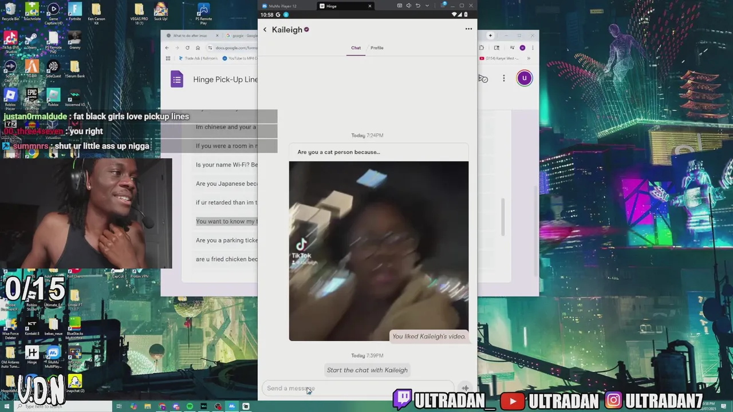The height and width of the screenshot is (412, 733).
Task: Open the Hinge desktop shortcut
Action: pos(31,355)
